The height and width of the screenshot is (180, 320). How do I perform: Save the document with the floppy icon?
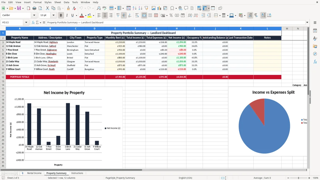pyautogui.click(x=19, y=8)
